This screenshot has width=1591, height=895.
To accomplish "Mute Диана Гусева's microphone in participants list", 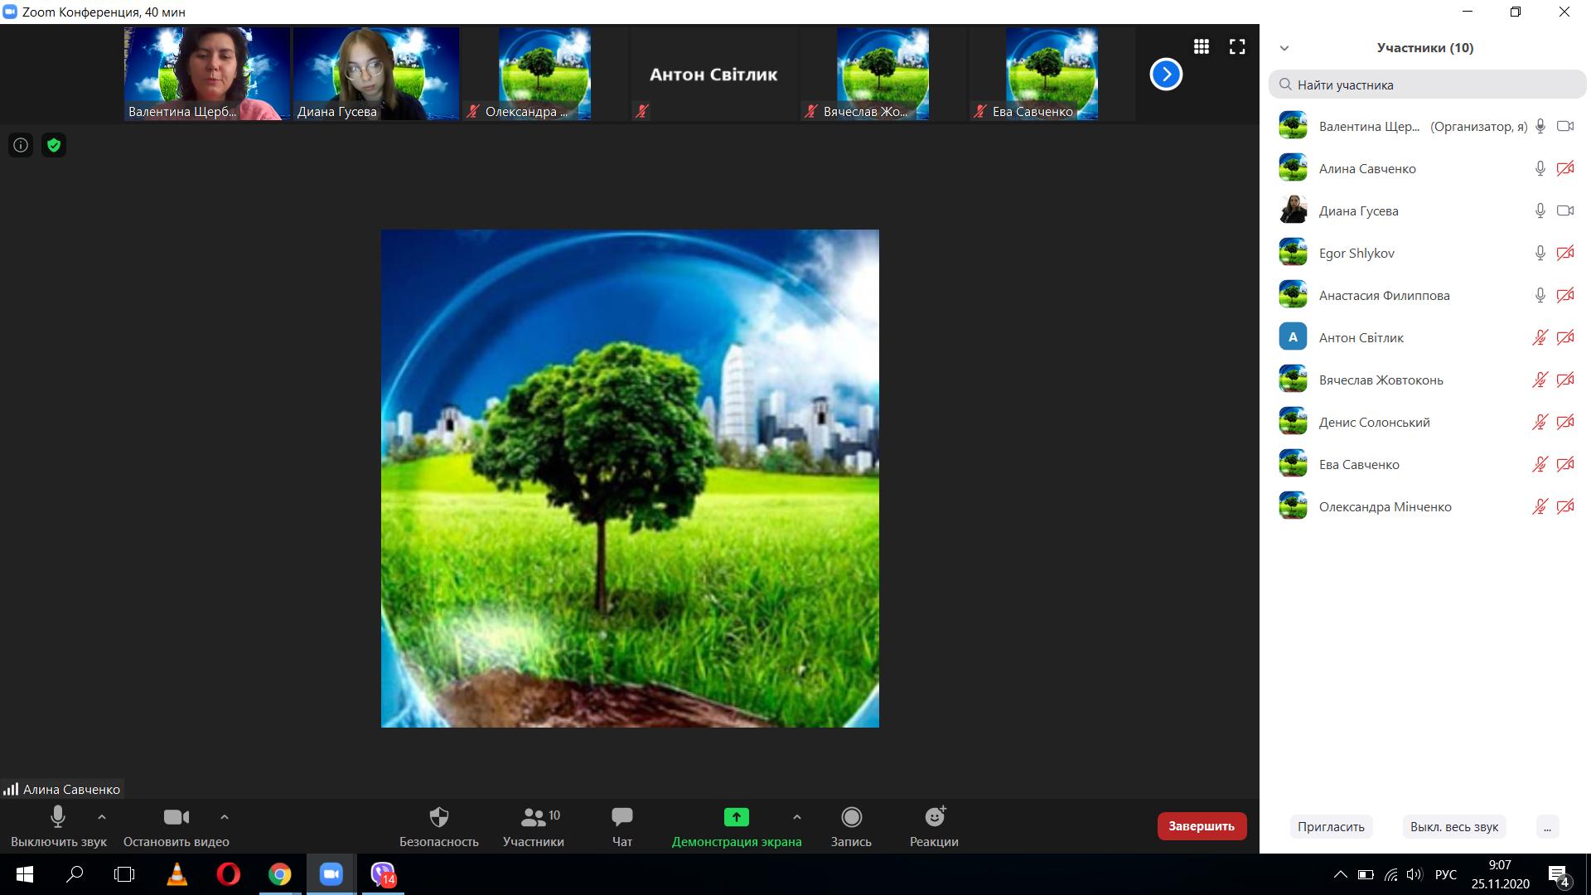I will pos(1539,210).
